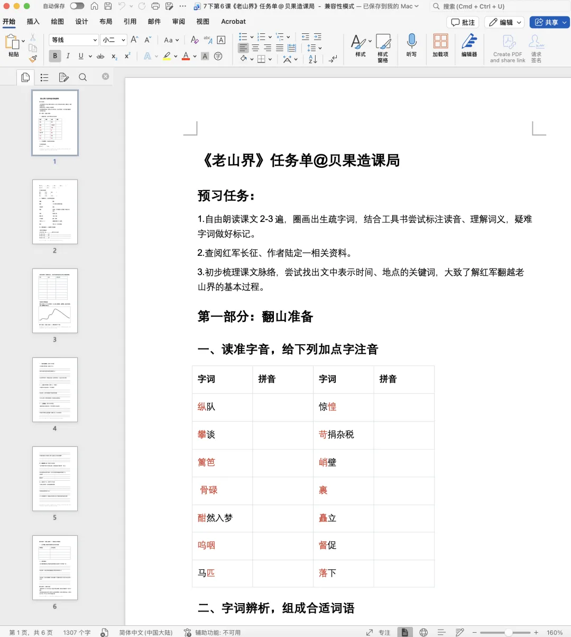Click the Bullets list icon
This screenshot has height=637, width=571.
[x=243, y=37]
